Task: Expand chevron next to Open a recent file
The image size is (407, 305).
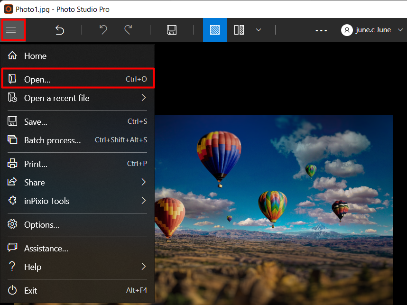Action: 144,98
